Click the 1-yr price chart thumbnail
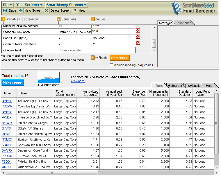Screen dimensions: 221x178 coord(49,78)
